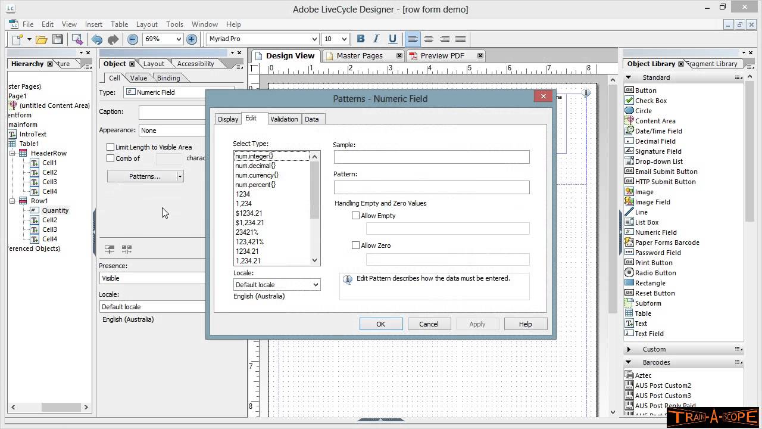This screenshot has height=429, width=762.
Task: Collapse the Barcodes library section
Action: pos(629,362)
